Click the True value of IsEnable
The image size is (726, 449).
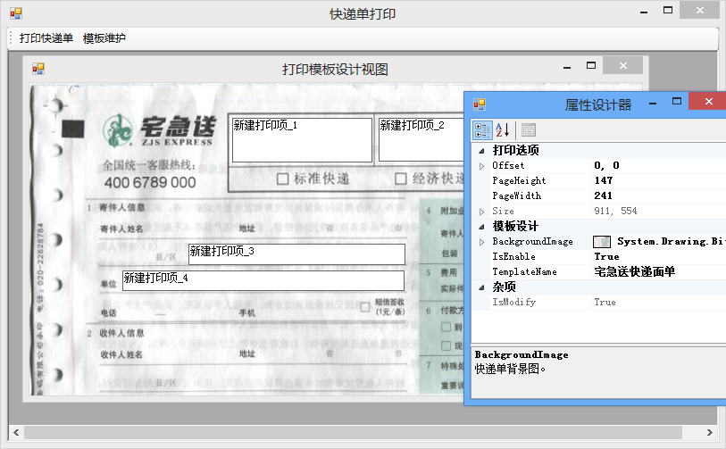[x=606, y=256]
